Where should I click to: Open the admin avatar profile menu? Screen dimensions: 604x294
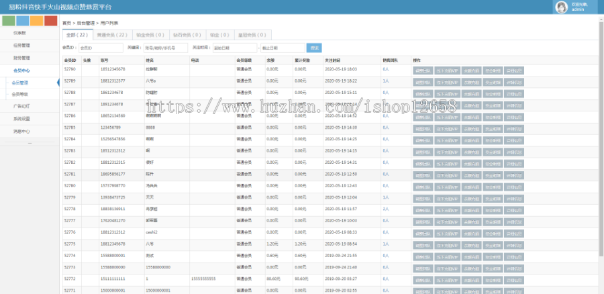click(x=561, y=7)
